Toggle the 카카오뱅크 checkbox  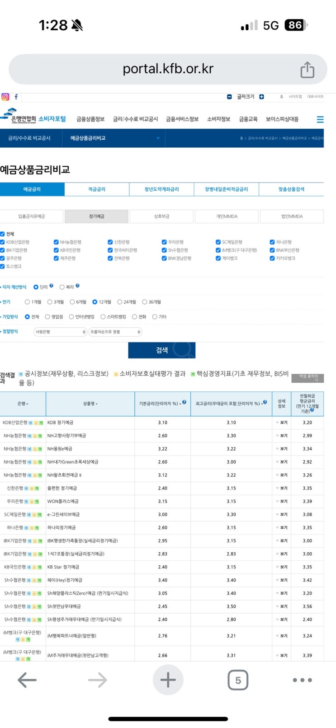click(272, 258)
